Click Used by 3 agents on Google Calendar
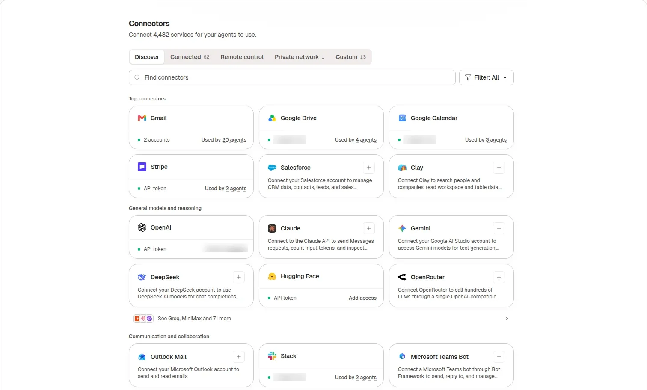This screenshot has height=390, width=647. [486, 140]
